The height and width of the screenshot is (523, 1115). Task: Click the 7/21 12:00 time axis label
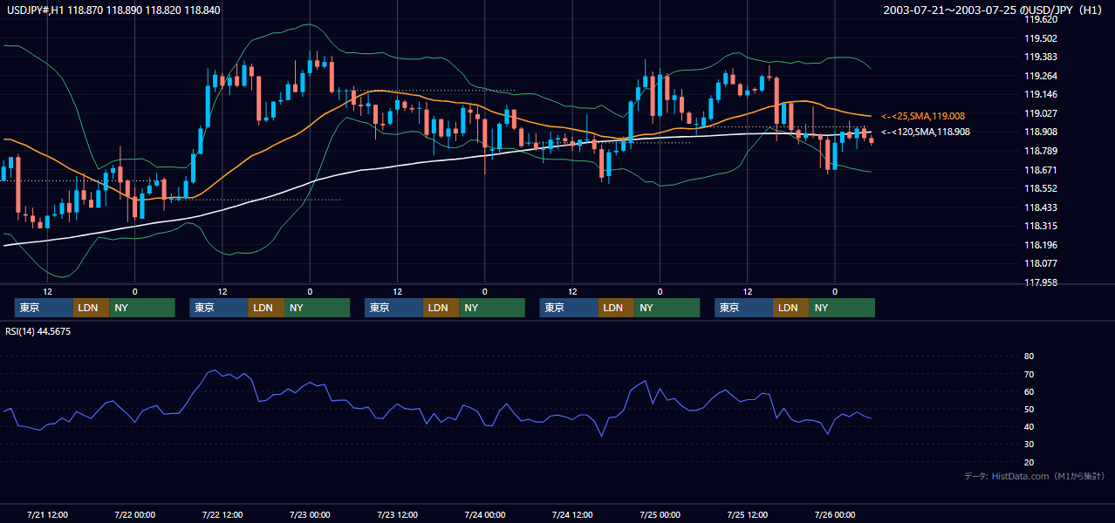(47, 514)
